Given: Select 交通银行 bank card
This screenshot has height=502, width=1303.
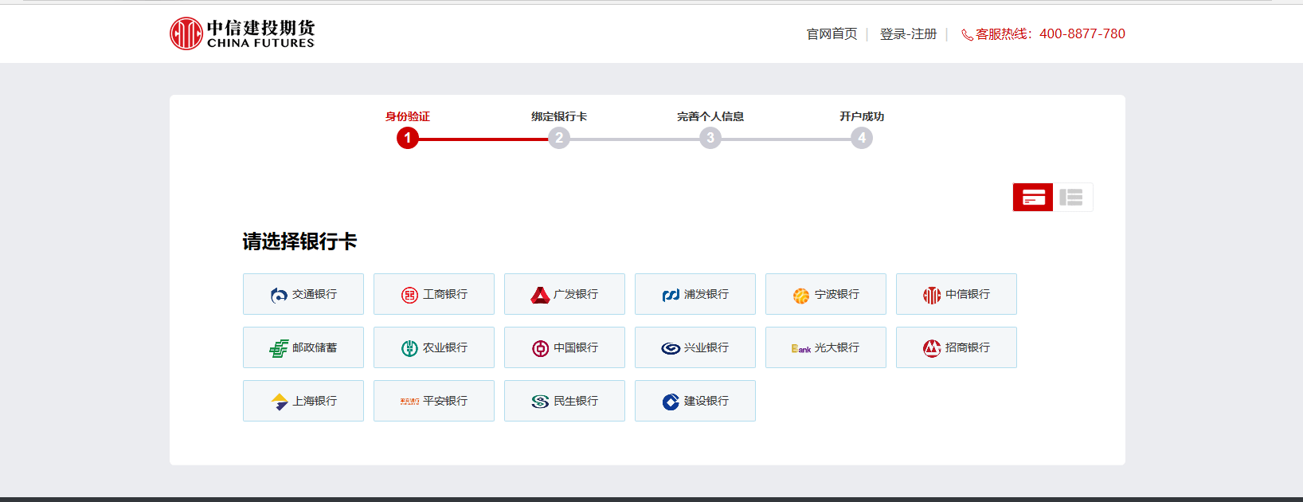Looking at the screenshot, I should [303, 294].
